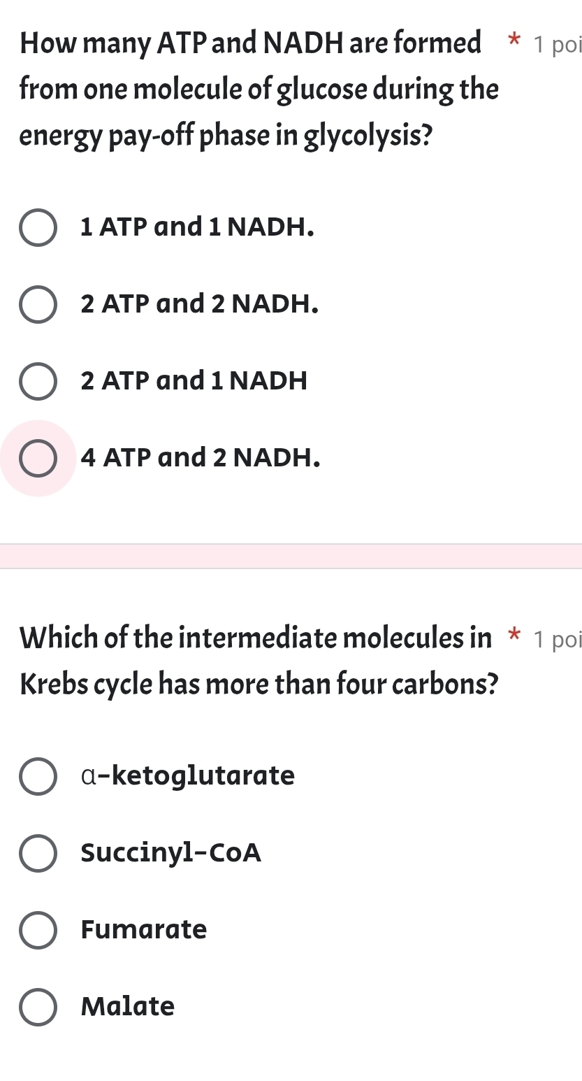Select the first option of the Krebs question
The height and width of the screenshot is (1081, 582).
click(x=38, y=775)
